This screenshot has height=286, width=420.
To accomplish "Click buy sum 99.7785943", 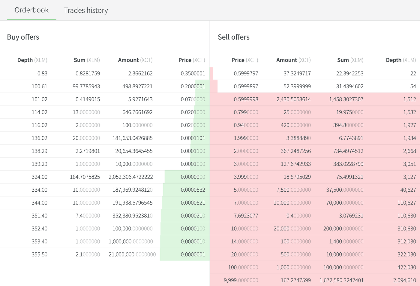I will (86, 86).
